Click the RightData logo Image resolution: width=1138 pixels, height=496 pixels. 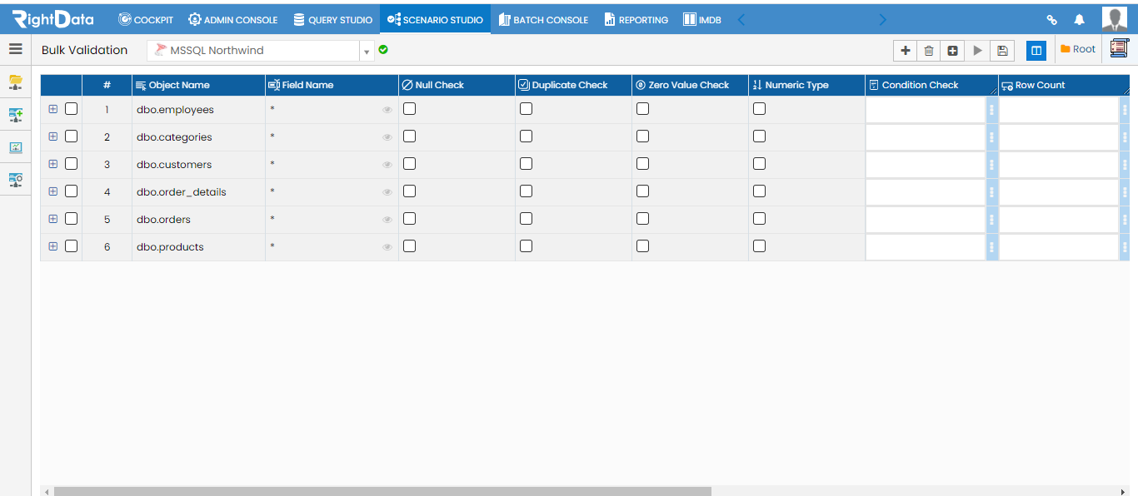click(x=52, y=19)
